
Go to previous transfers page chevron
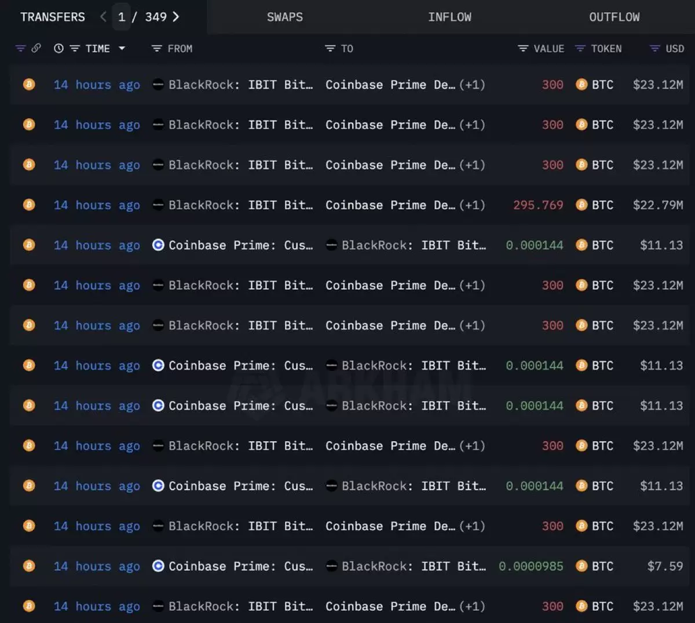[x=103, y=17]
